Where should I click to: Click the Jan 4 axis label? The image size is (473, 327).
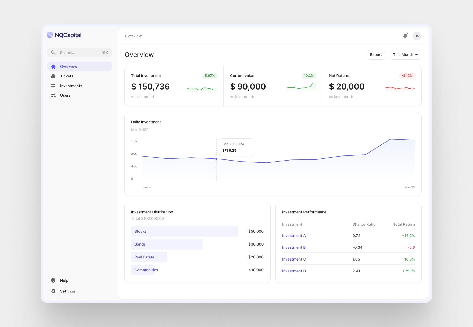146,187
